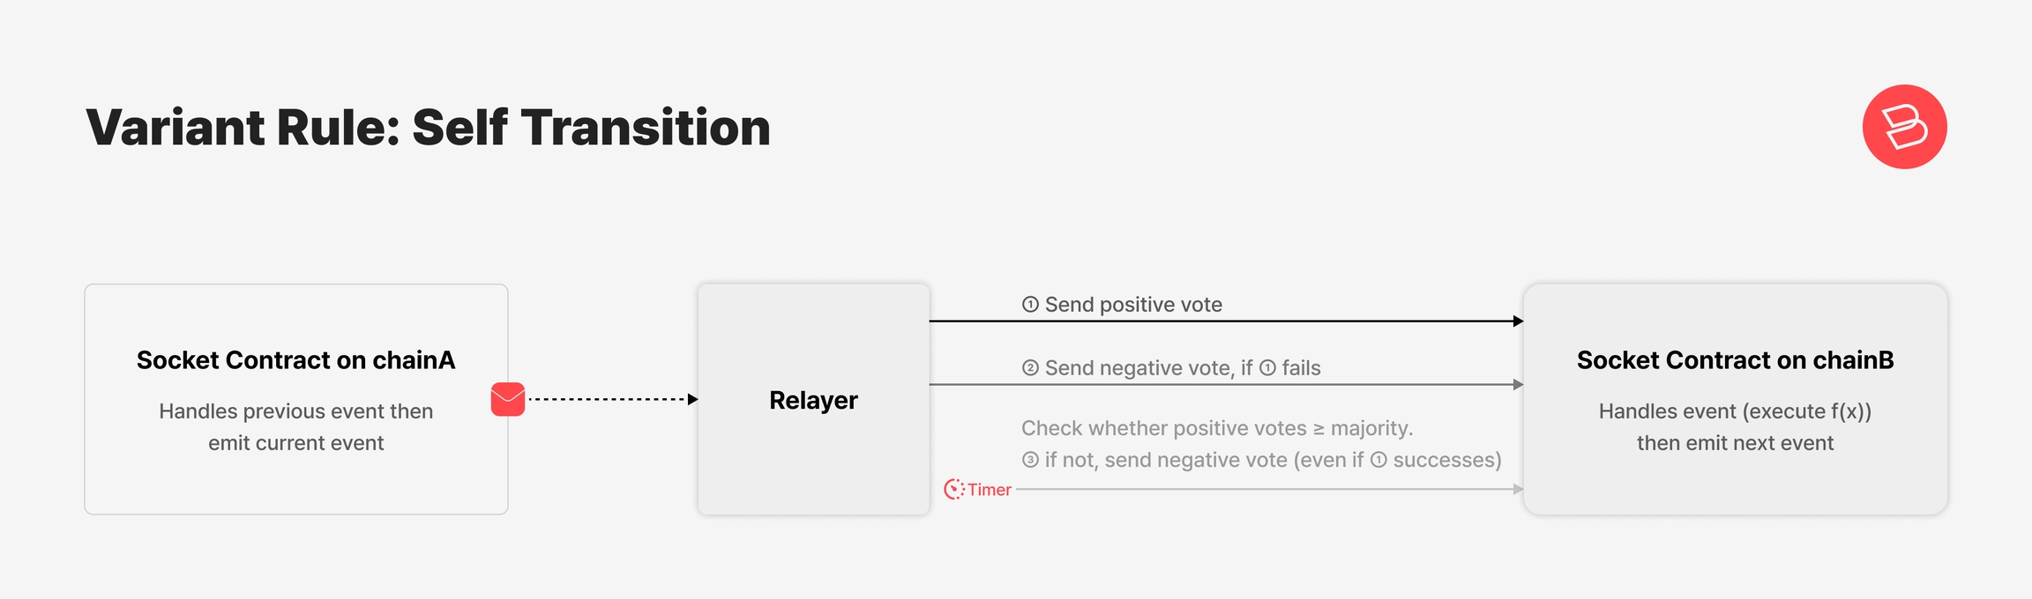This screenshot has height=599, width=2032.
Task: Click "Handles event (execute f(x))" text
Action: tap(1735, 411)
